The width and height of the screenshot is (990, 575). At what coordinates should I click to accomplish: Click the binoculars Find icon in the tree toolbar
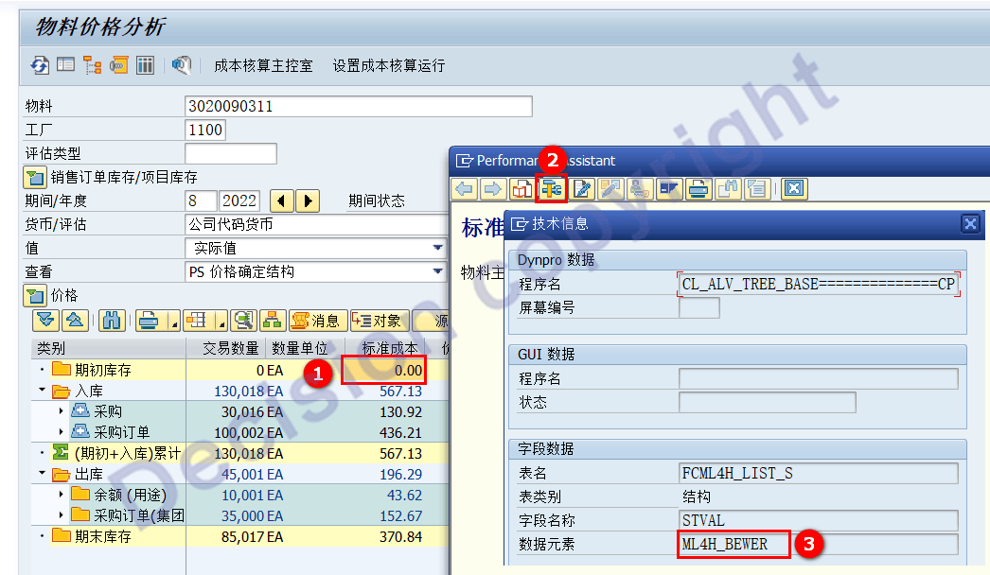112,321
